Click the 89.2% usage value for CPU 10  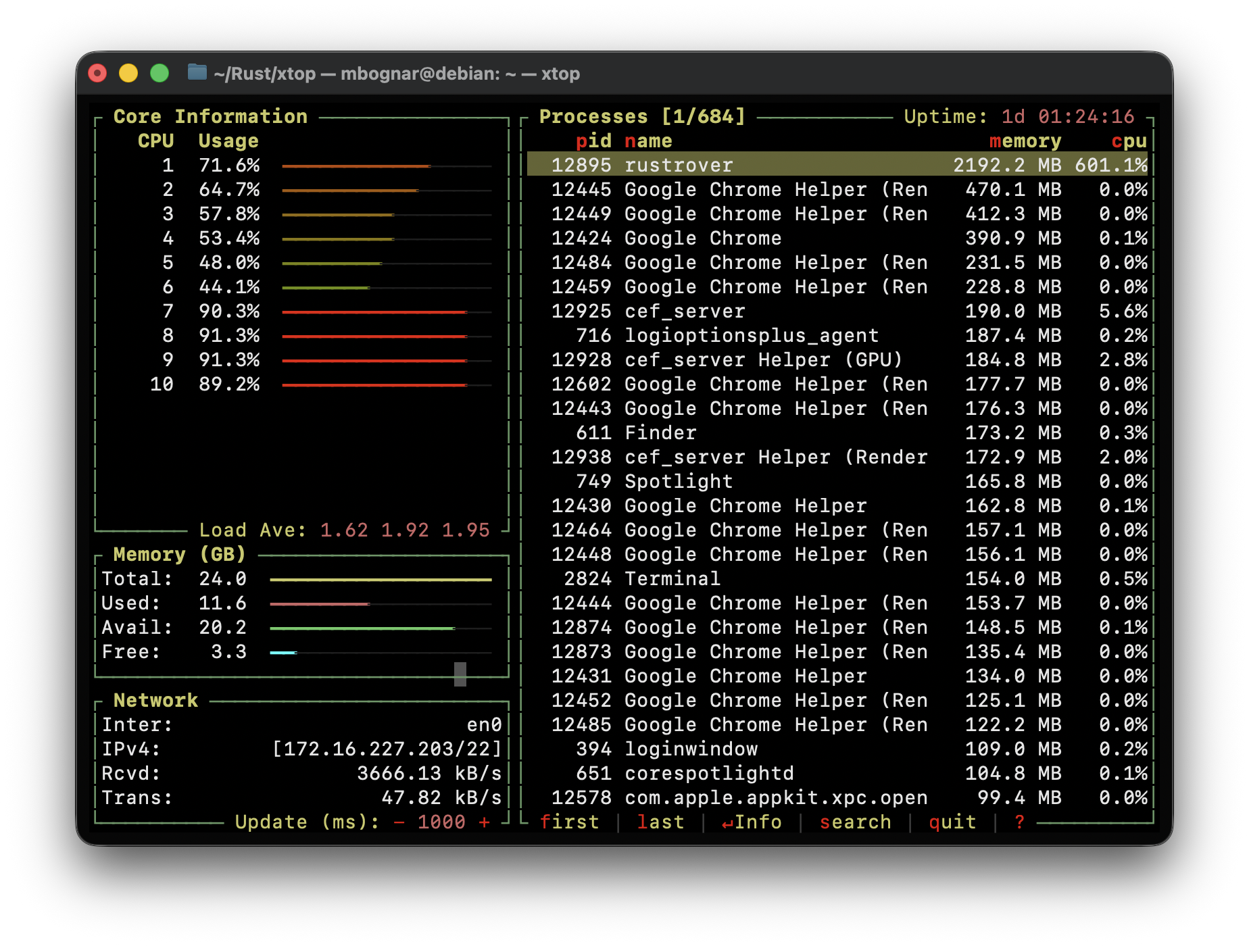click(x=229, y=384)
